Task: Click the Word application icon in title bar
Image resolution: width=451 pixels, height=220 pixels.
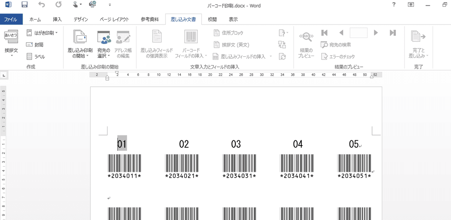Action: 8,5
